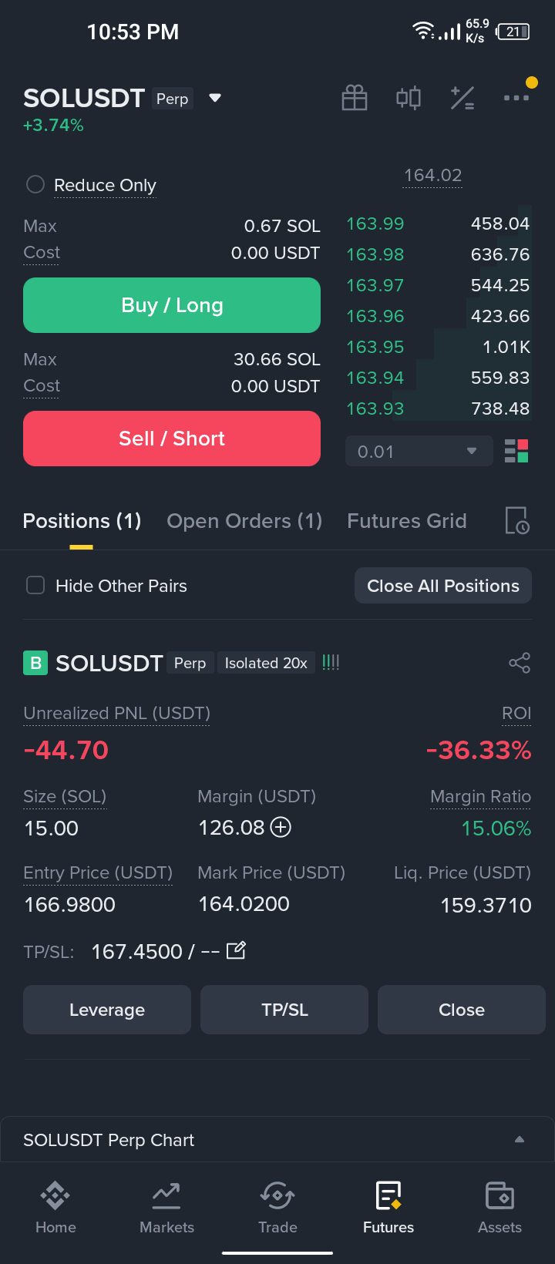Open the futures calculator icon

462,98
